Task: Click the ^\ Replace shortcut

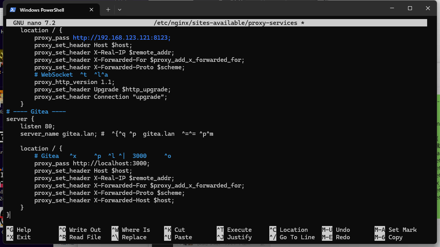Action: [x=129, y=237]
